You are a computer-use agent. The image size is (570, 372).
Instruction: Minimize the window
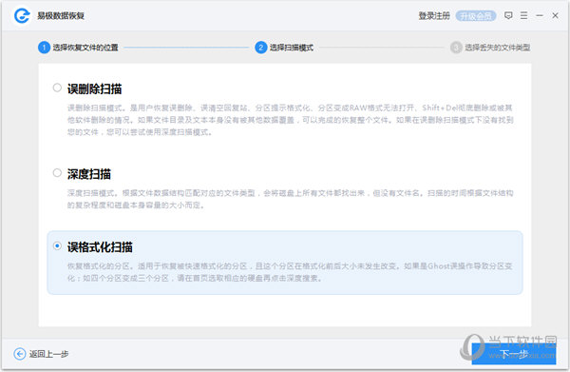coord(540,15)
